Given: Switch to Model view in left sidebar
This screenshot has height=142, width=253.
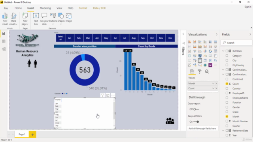Looking at the screenshot, I should click(x=4, y=49).
